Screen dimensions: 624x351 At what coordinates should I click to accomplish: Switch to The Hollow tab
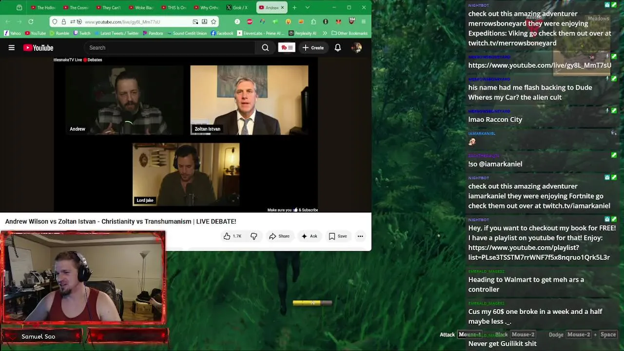click(43, 7)
